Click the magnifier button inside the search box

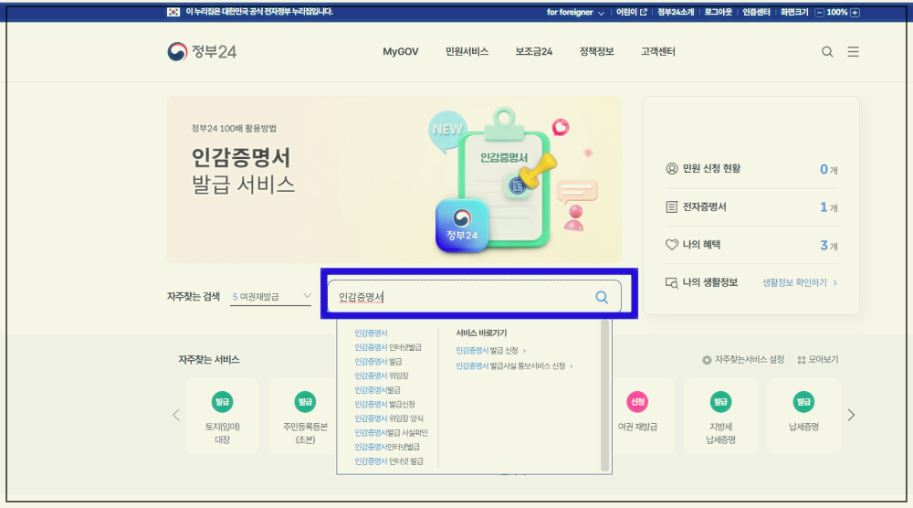[602, 297]
